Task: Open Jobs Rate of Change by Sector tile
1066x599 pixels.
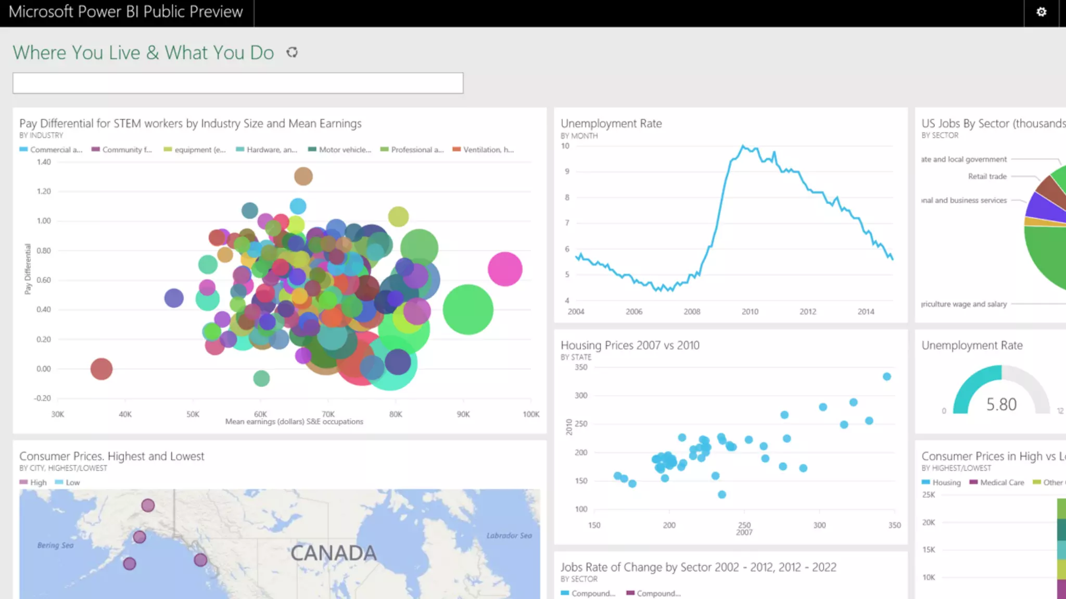Action: click(698, 567)
